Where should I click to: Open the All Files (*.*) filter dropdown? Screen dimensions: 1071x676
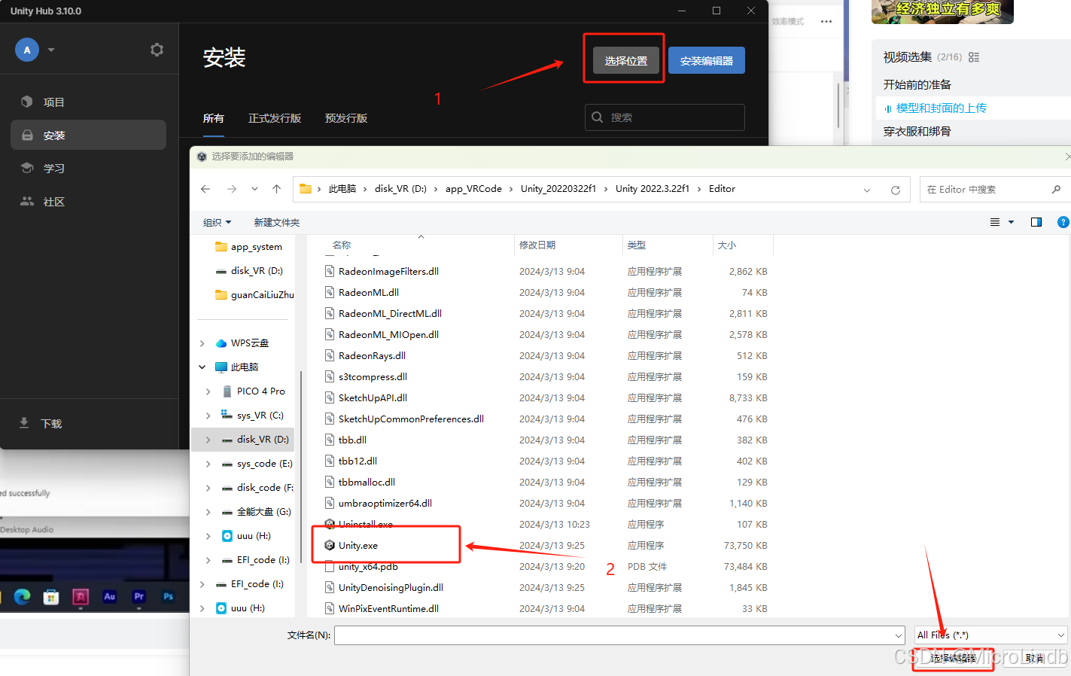pyautogui.click(x=990, y=635)
